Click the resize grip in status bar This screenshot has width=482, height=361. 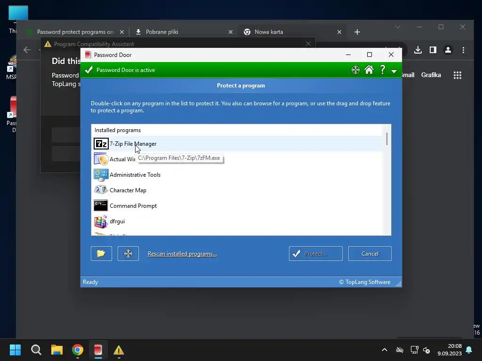(398, 284)
